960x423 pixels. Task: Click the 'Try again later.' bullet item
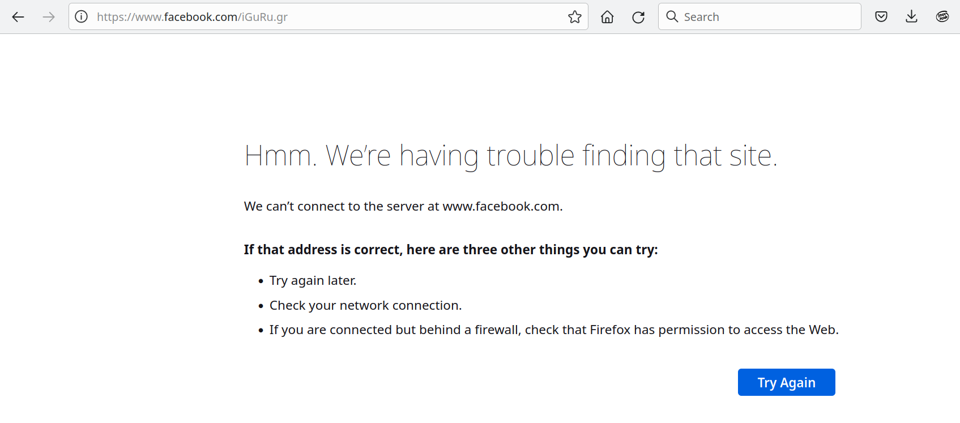pos(313,281)
